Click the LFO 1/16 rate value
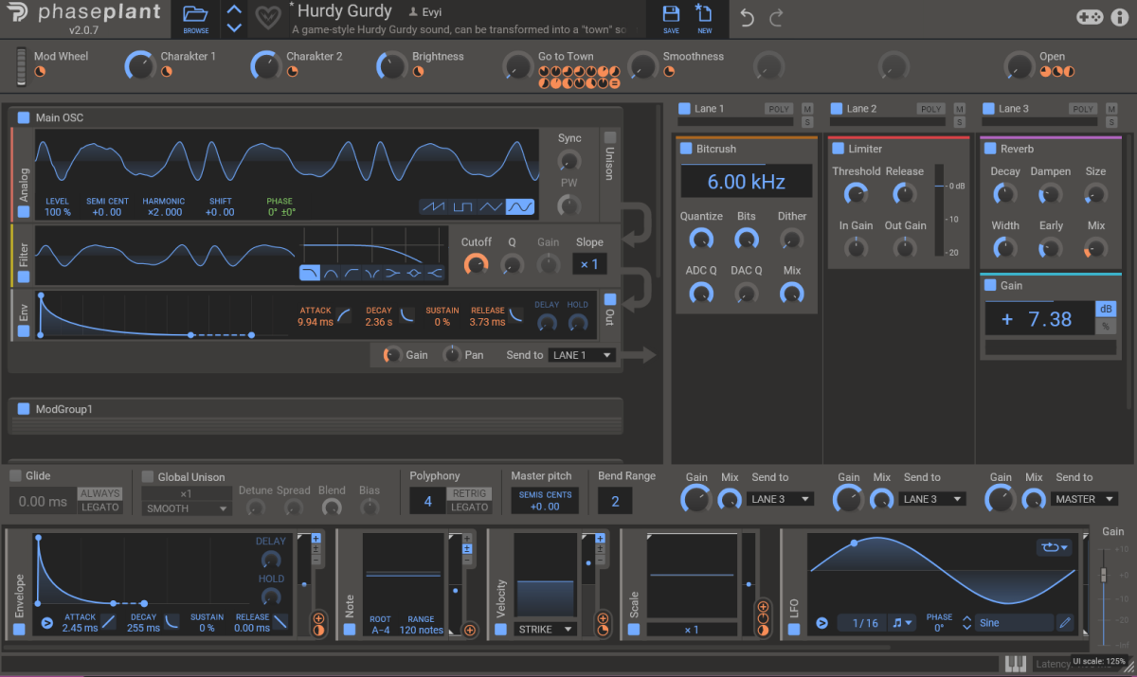Screen dimensions: 1137x677 coord(865,623)
